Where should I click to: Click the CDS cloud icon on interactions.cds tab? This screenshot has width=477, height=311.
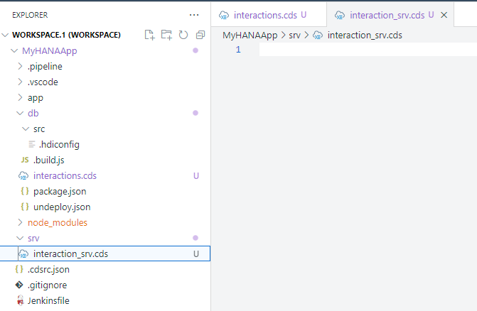[x=224, y=15]
